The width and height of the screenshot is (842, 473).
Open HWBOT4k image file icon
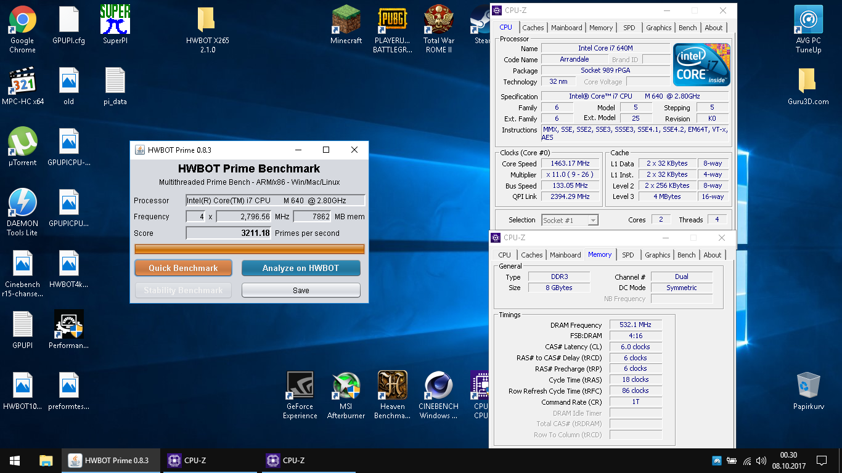tap(69, 270)
